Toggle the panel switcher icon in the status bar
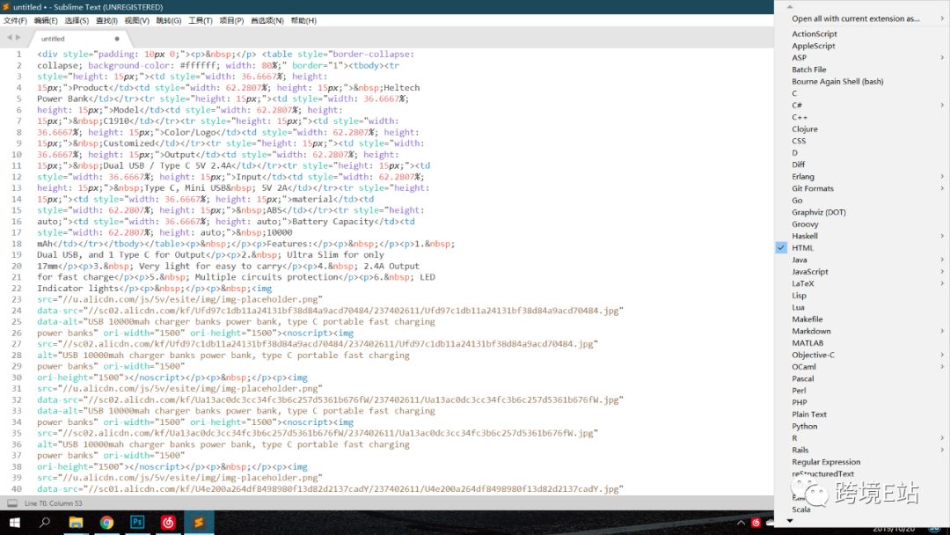 pyautogui.click(x=12, y=503)
